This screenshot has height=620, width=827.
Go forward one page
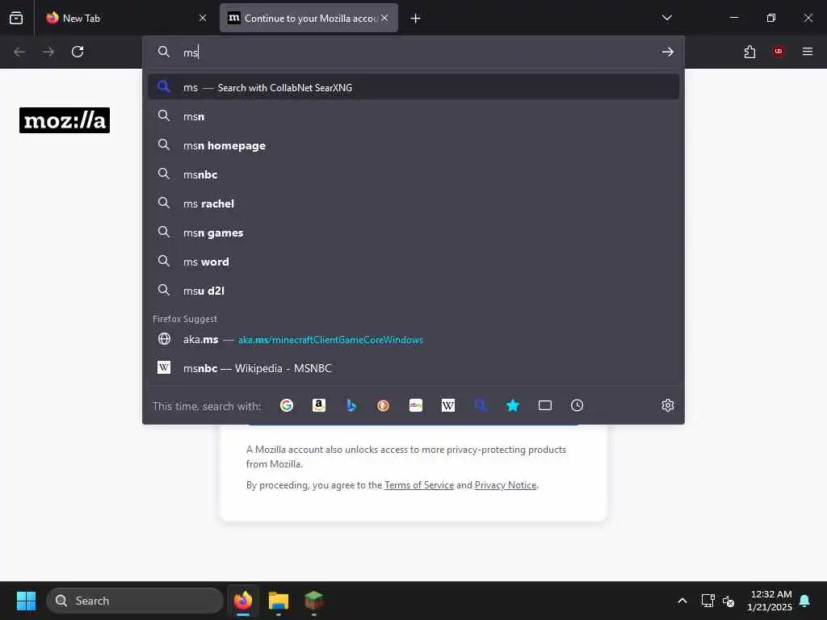[x=48, y=52]
